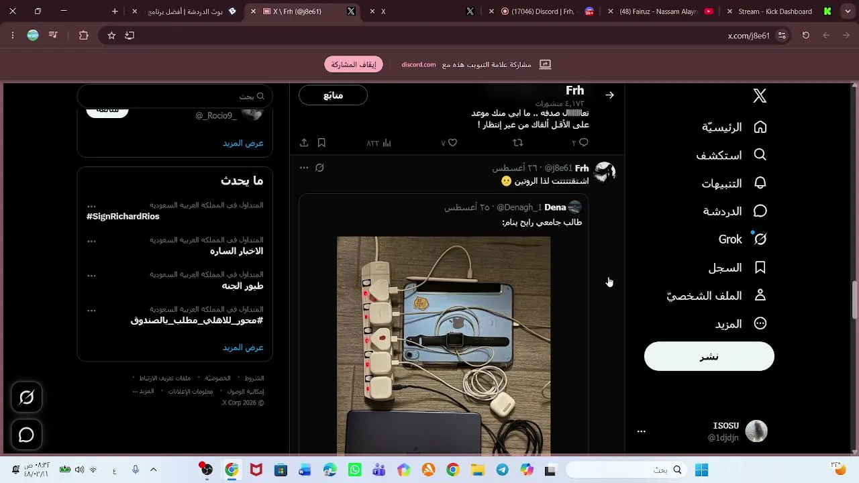Screen dimensions: 859x483
Task: Open Windows Start menu
Action: tap(701, 470)
